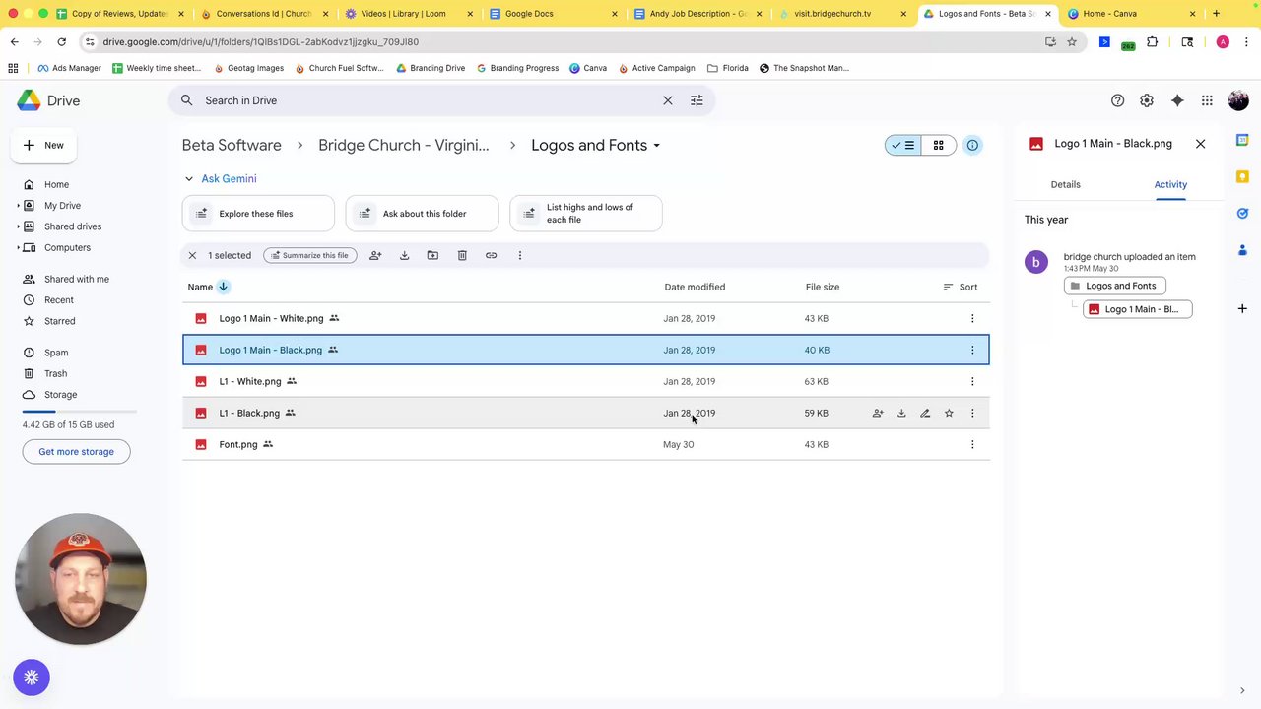Click List highs and lows suggestion
Screen dimensions: 1261x709
(586, 214)
